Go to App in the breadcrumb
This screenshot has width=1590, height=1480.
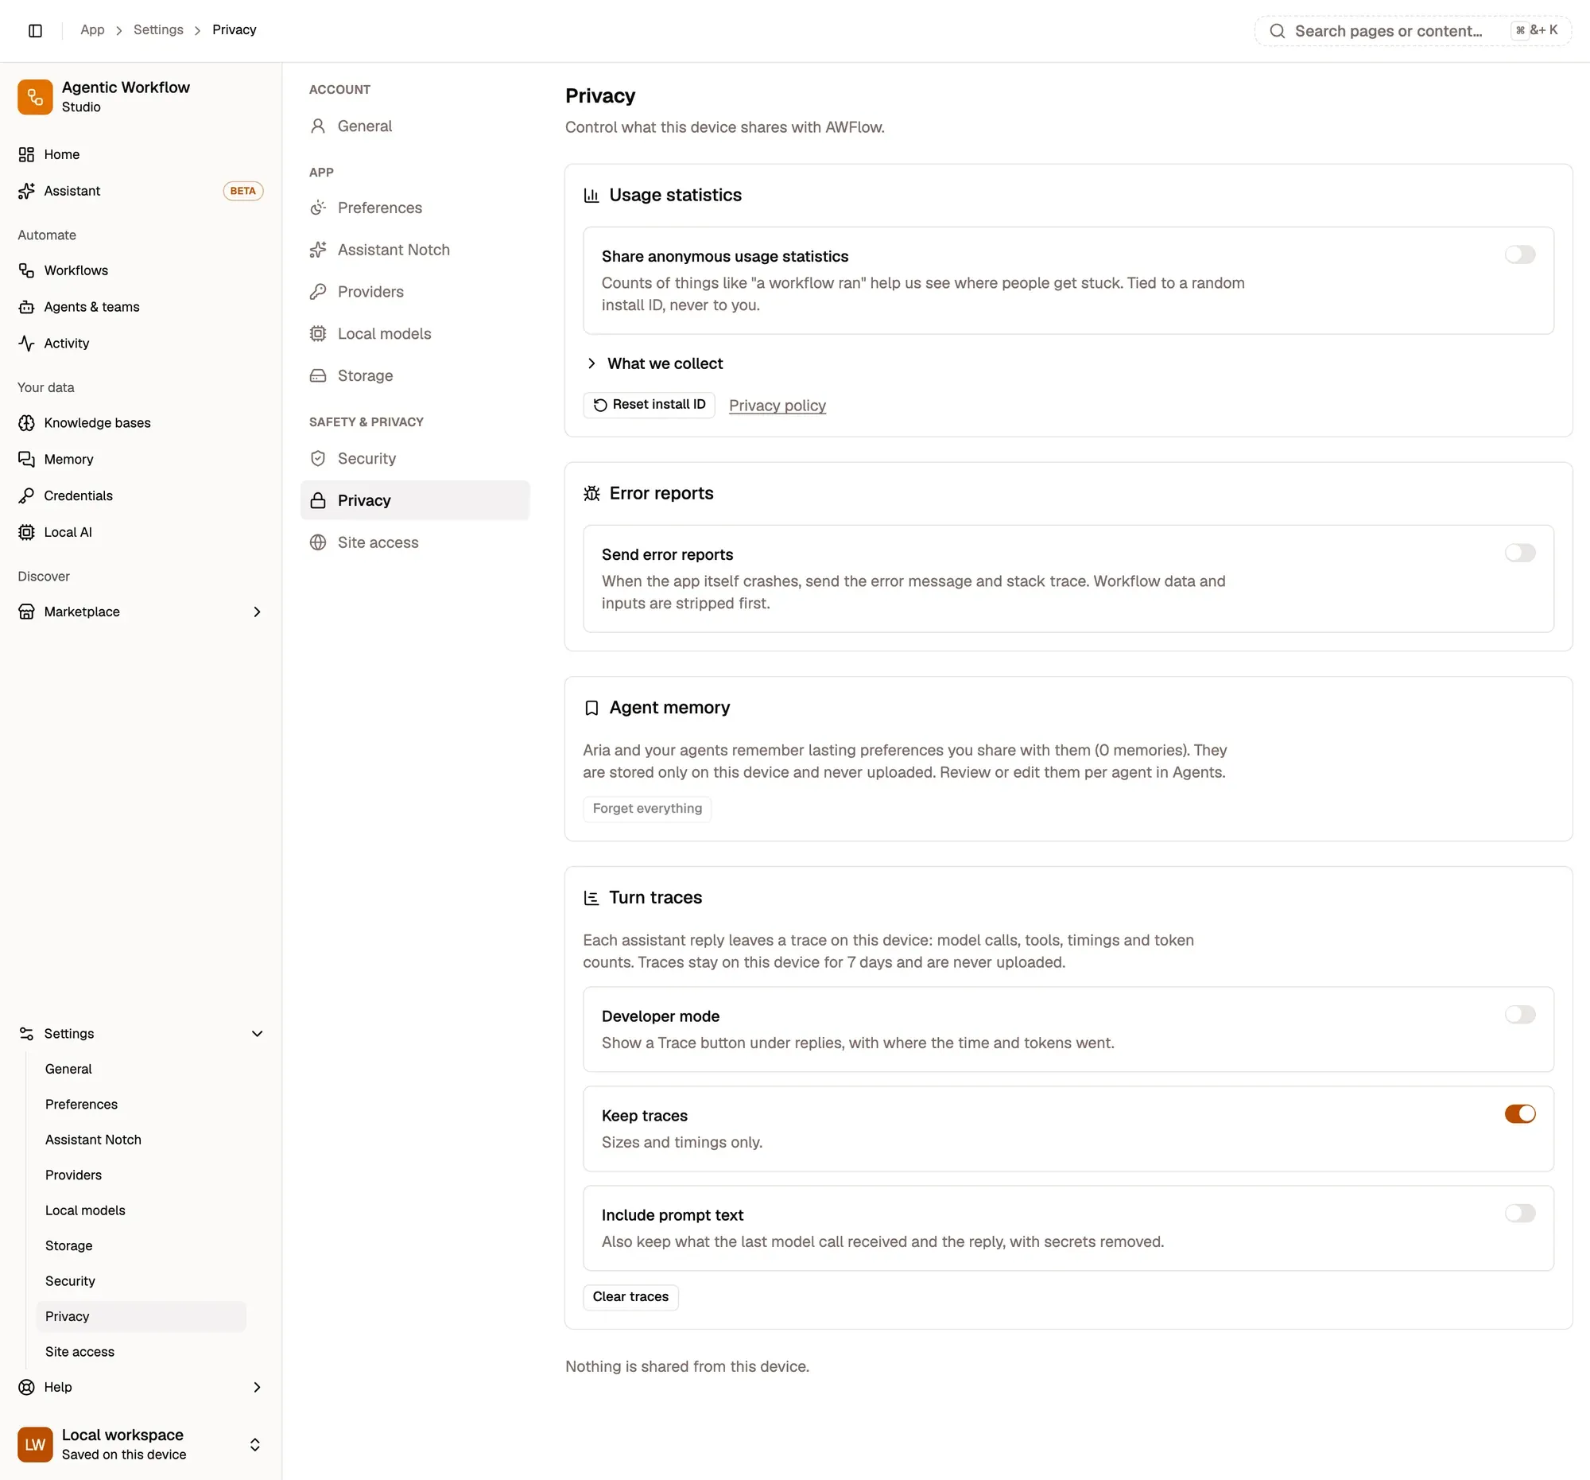pos(92,29)
